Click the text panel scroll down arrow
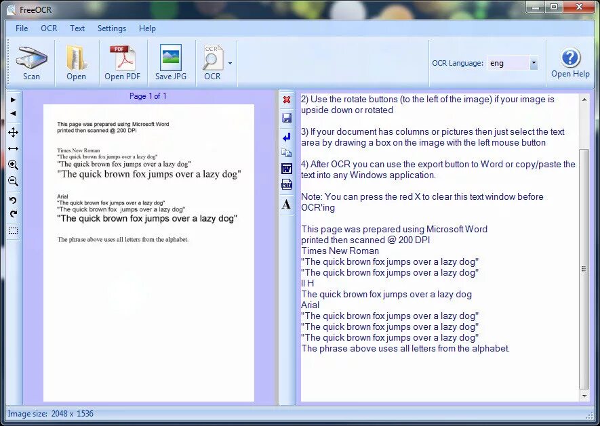600x426 pixels. pyautogui.click(x=584, y=396)
